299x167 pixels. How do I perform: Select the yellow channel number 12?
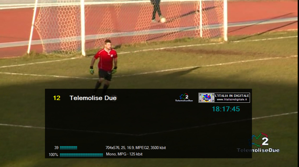[57, 98]
